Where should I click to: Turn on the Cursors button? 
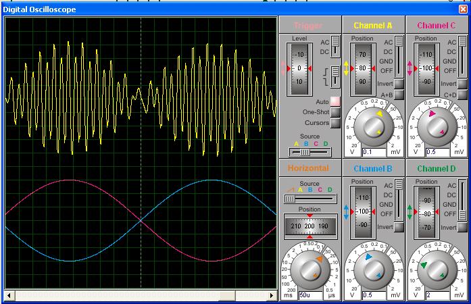click(x=335, y=123)
